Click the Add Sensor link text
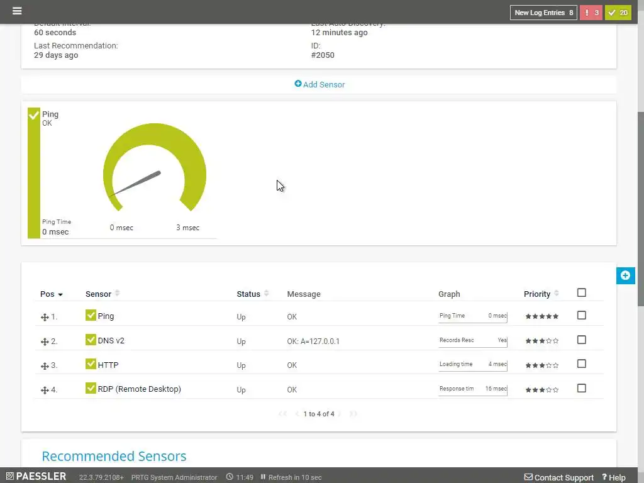The height and width of the screenshot is (483, 644). click(324, 85)
